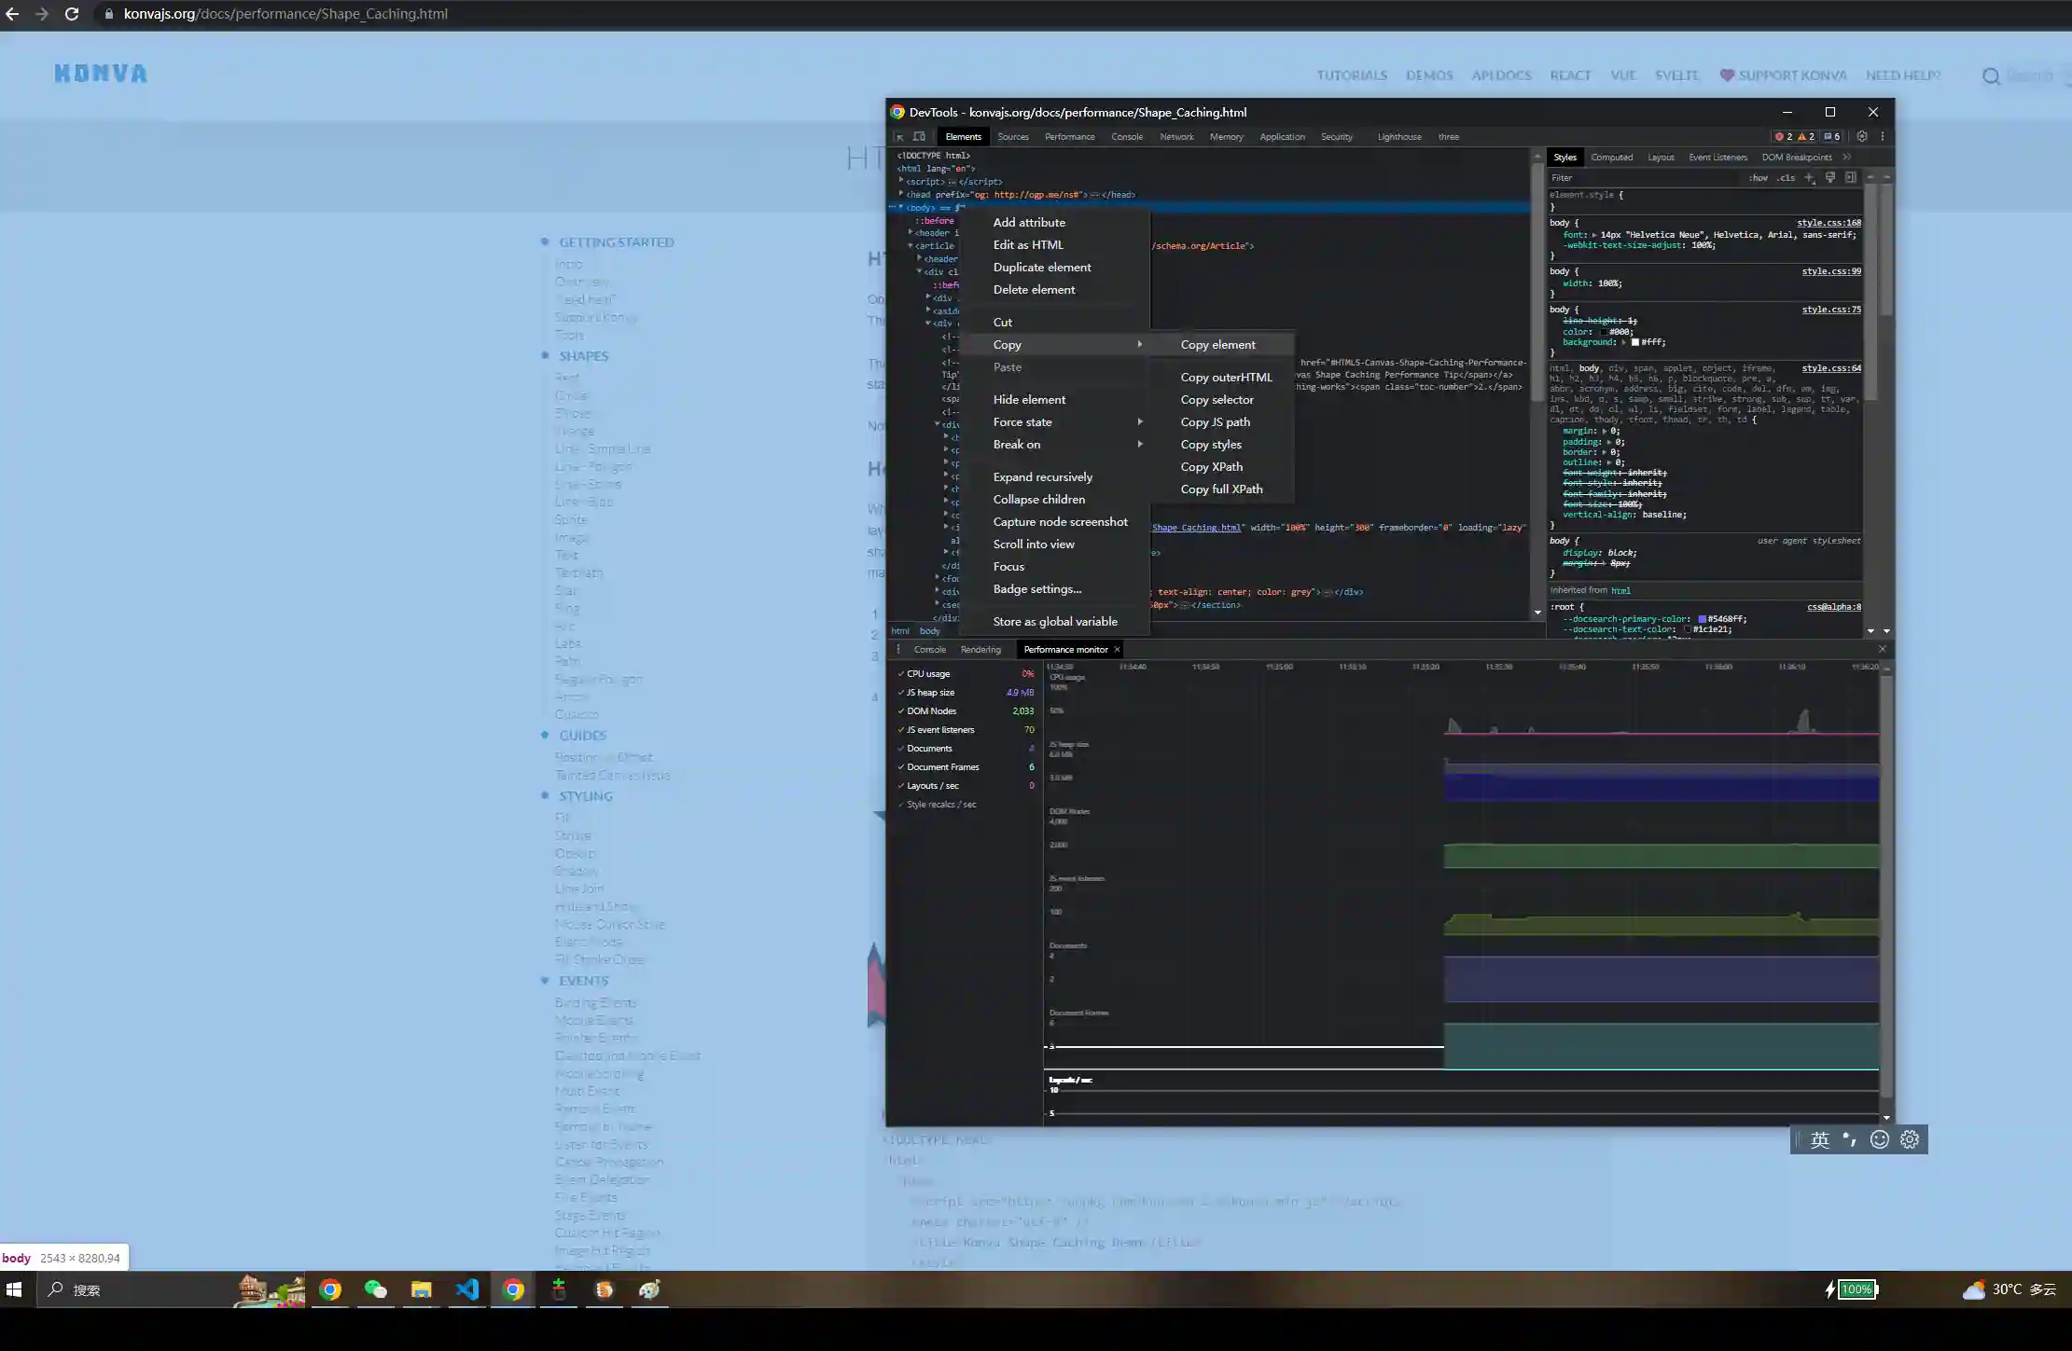
Task: Open File Explorer from the taskbar
Action: (421, 1289)
